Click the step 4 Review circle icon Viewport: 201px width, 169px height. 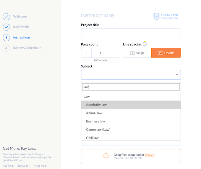coord(7,48)
